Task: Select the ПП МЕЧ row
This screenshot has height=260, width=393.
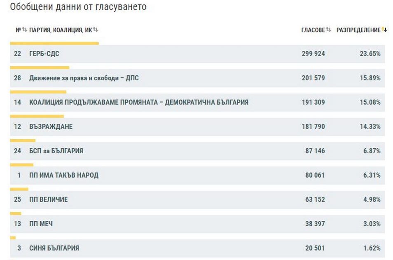Action: [x=197, y=224]
